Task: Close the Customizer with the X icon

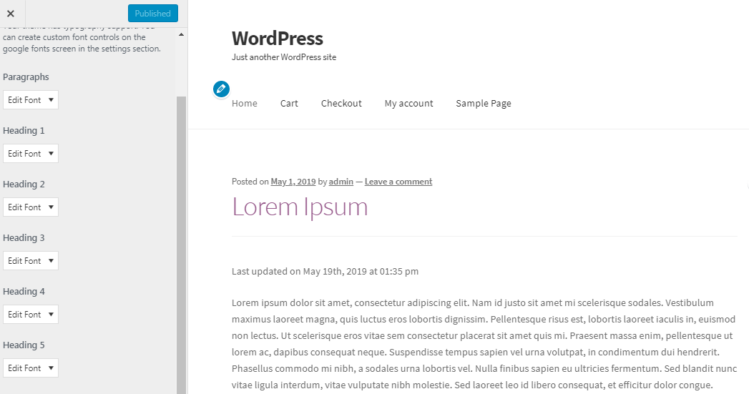Action: pos(11,14)
